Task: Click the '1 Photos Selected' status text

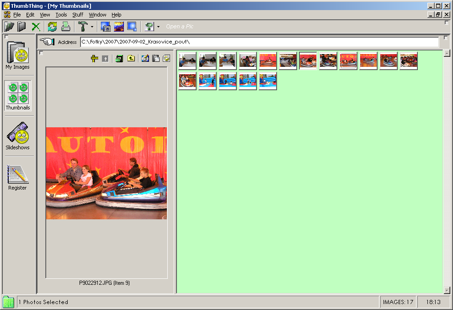Action: [43, 302]
